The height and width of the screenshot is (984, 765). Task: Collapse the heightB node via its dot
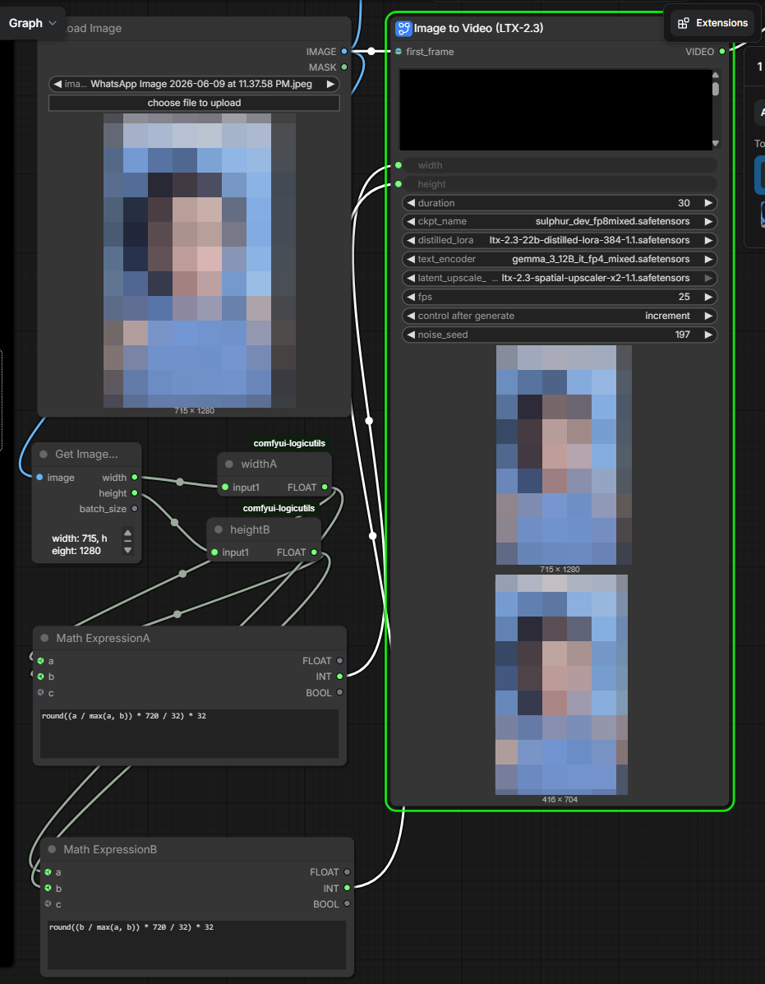219,529
